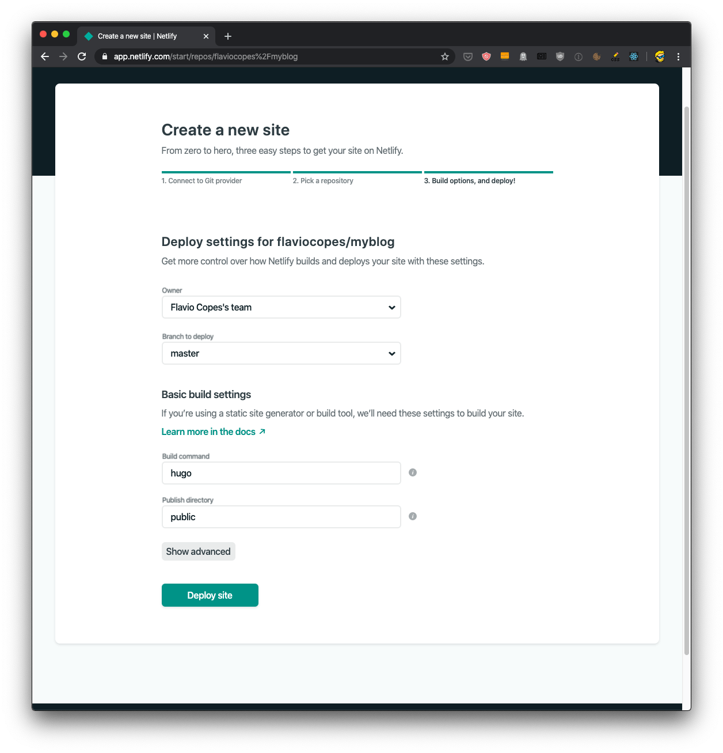Open Learn more in the docs link

(x=213, y=432)
